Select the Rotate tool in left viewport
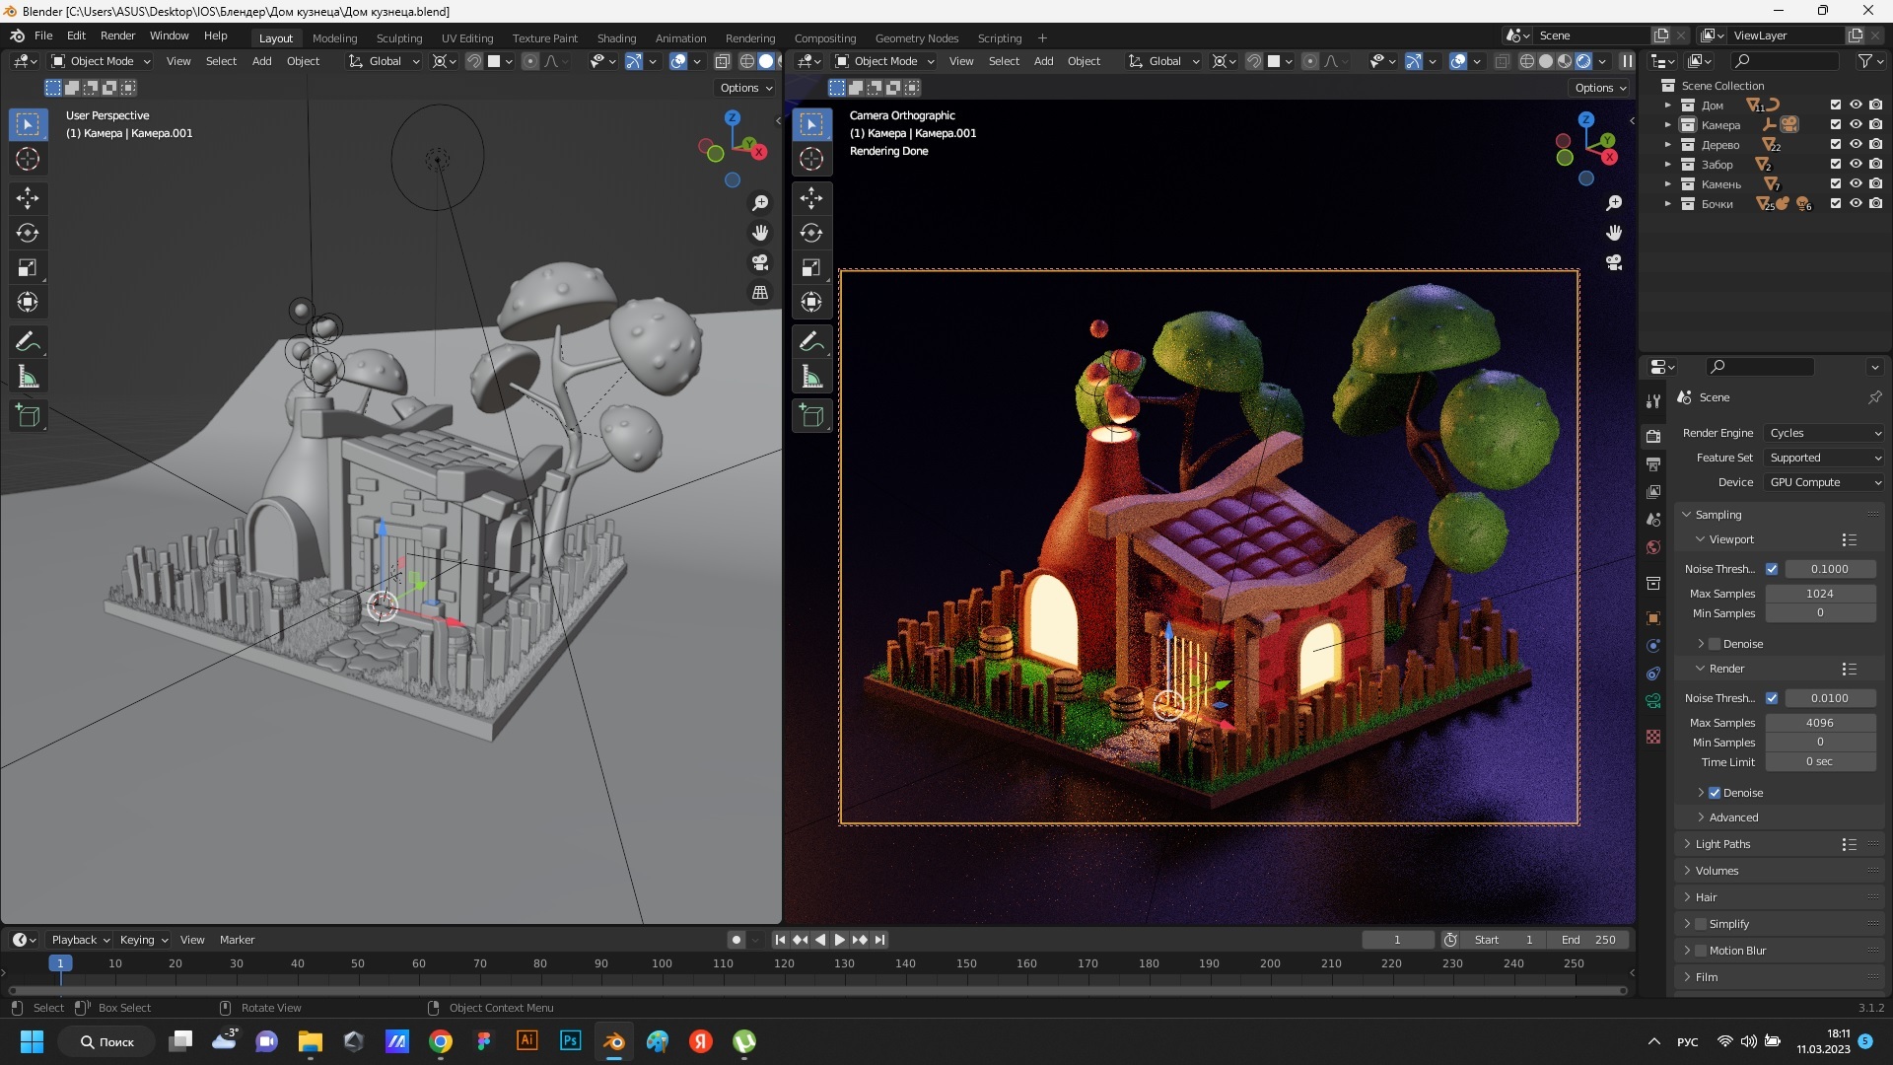 click(28, 233)
